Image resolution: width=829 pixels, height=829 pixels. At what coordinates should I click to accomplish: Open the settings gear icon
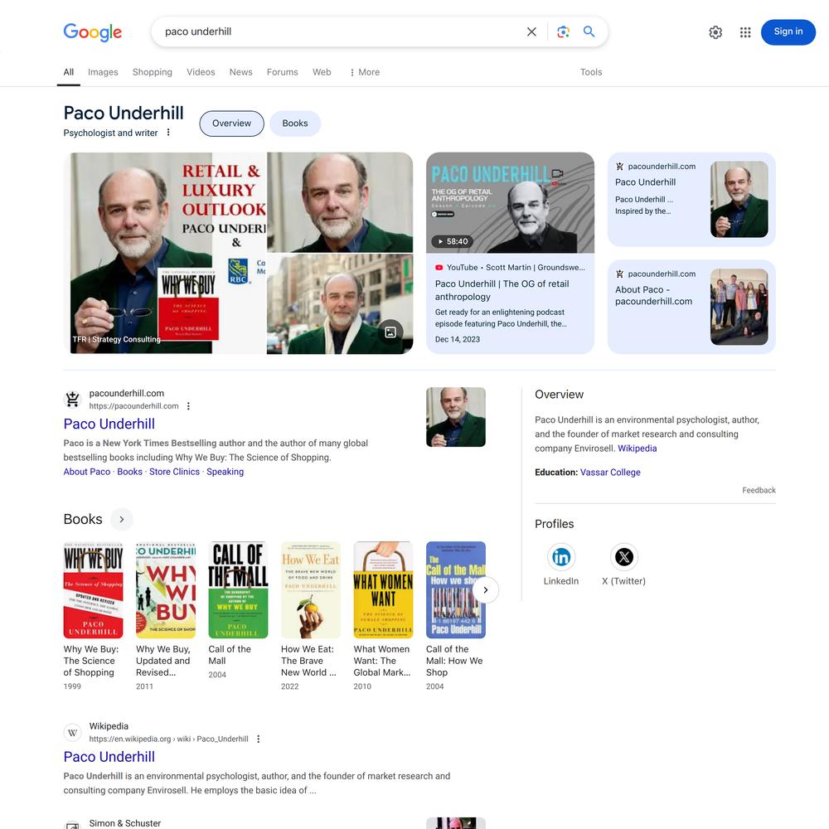tap(715, 32)
